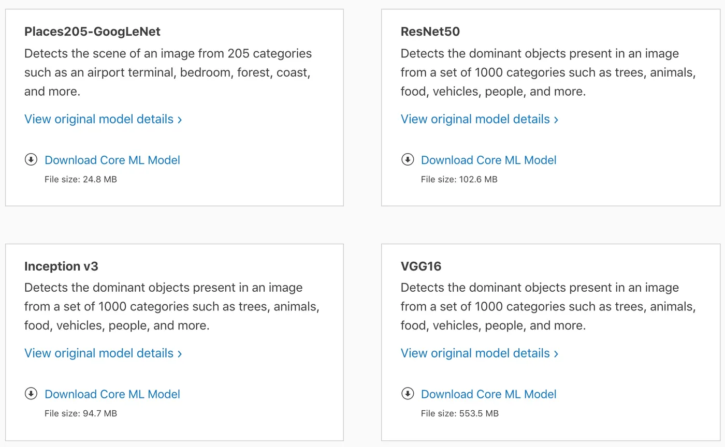Click the Inception v3 description paragraph
This screenshot has width=725, height=447.
(172, 307)
